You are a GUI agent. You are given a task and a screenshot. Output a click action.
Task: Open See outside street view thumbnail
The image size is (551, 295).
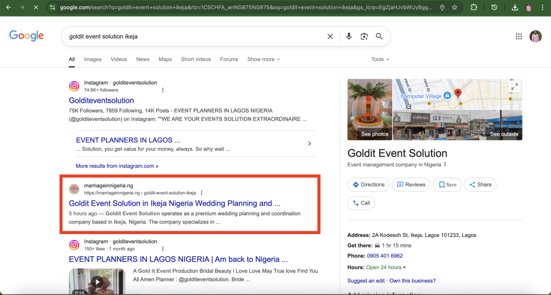(457, 125)
